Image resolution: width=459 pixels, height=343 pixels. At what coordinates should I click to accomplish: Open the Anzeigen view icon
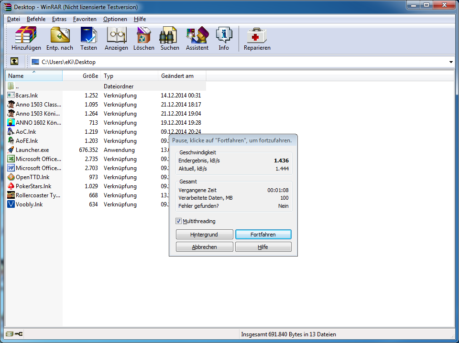pyautogui.click(x=117, y=35)
